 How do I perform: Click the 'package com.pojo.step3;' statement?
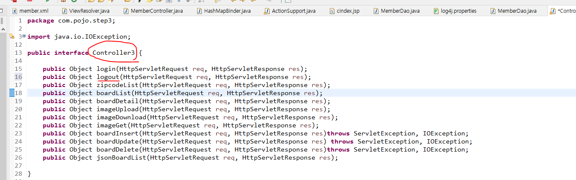pyautogui.click(x=71, y=20)
